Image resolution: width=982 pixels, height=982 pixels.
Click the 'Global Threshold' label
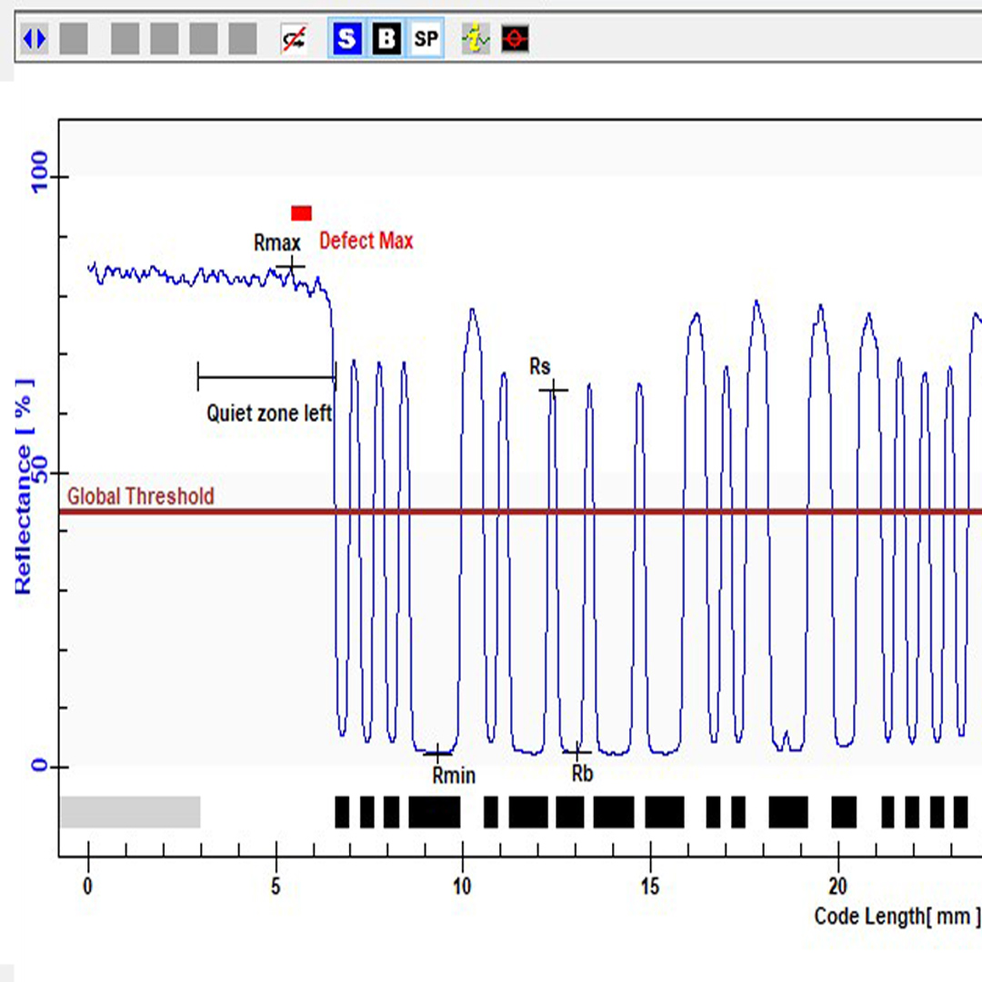click(x=141, y=496)
